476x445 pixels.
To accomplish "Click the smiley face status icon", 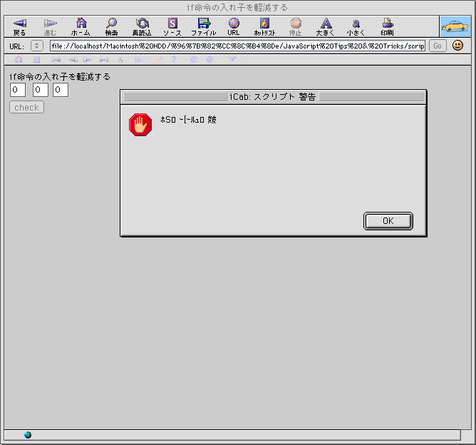I will 457,46.
